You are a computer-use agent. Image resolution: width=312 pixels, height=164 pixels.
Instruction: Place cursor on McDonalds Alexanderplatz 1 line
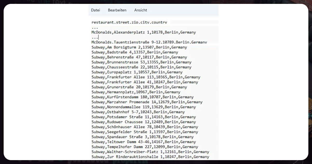144,32
